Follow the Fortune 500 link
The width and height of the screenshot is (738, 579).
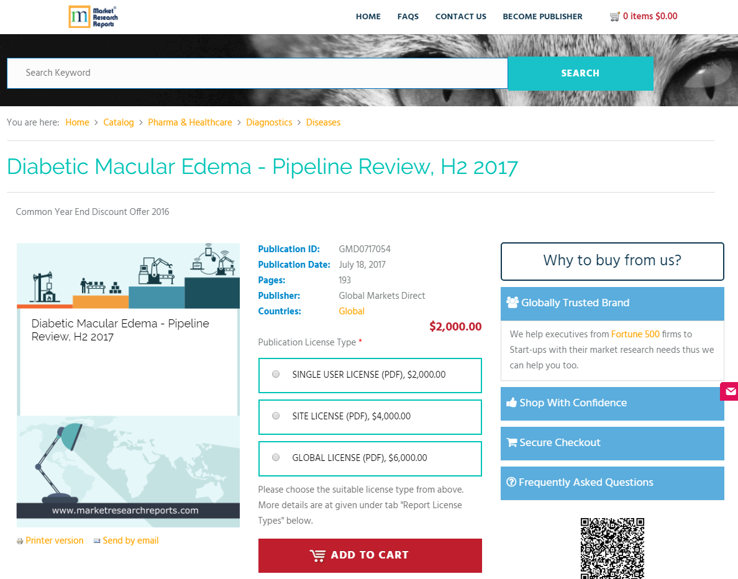[635, 334]
